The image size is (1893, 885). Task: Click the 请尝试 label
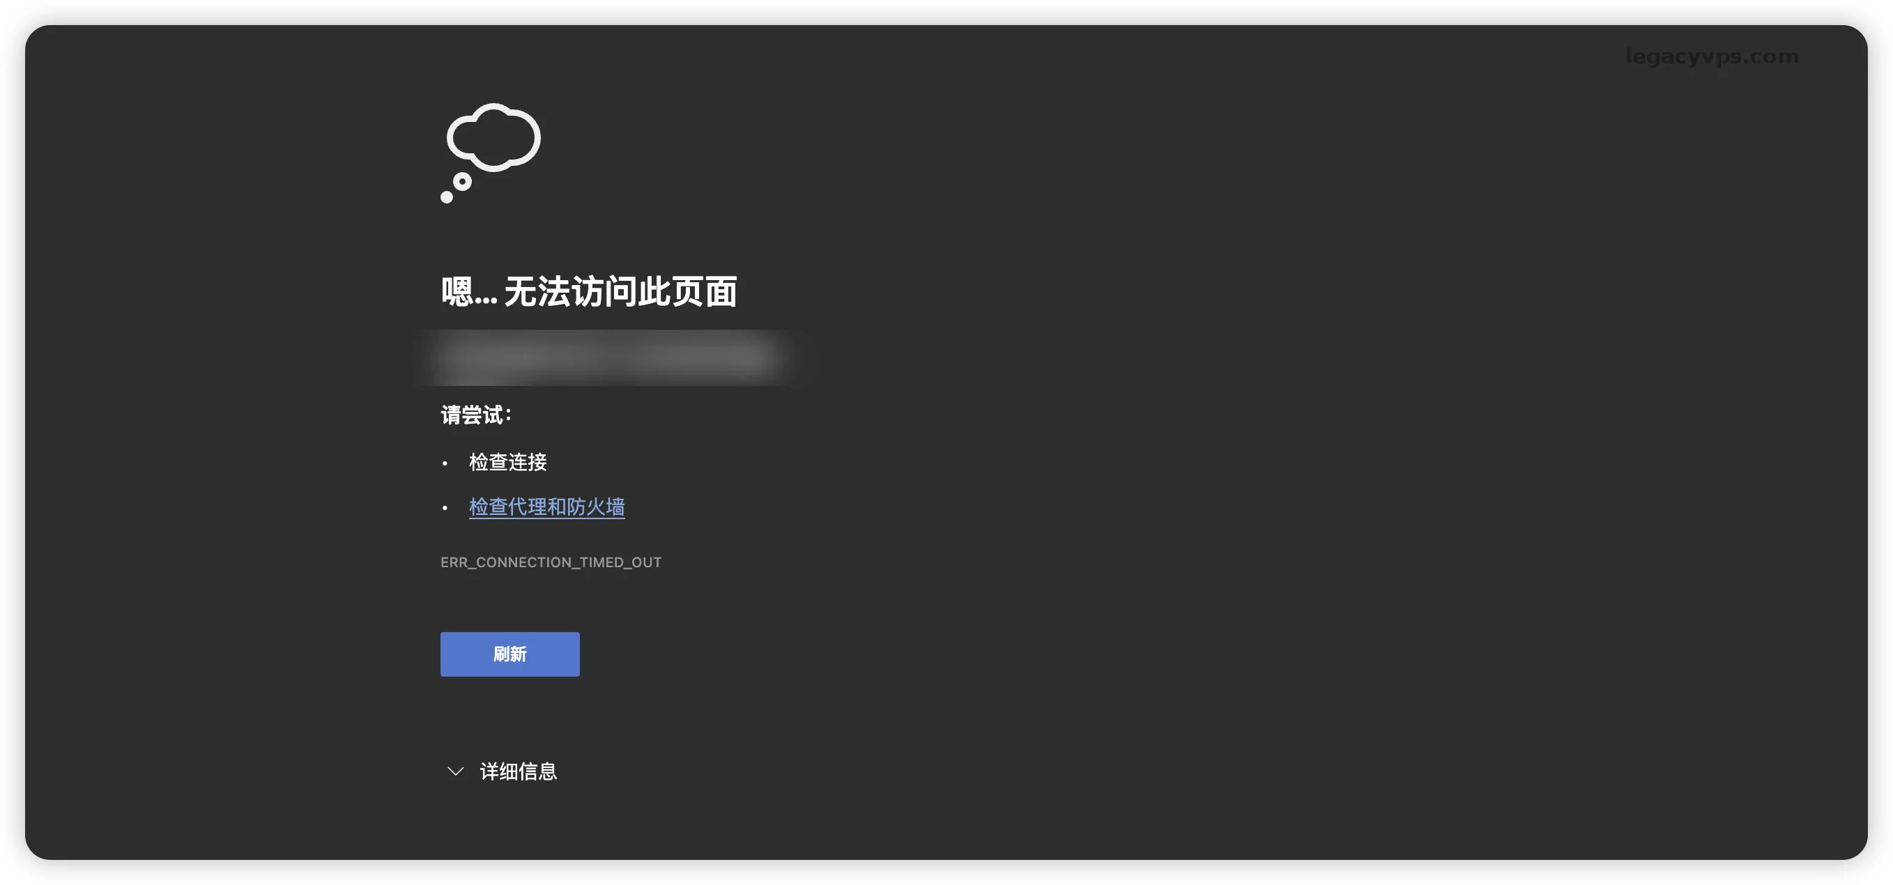point(475,415)
